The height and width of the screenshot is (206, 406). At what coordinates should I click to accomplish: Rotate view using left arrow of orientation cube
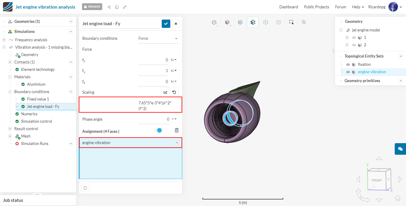358,179
